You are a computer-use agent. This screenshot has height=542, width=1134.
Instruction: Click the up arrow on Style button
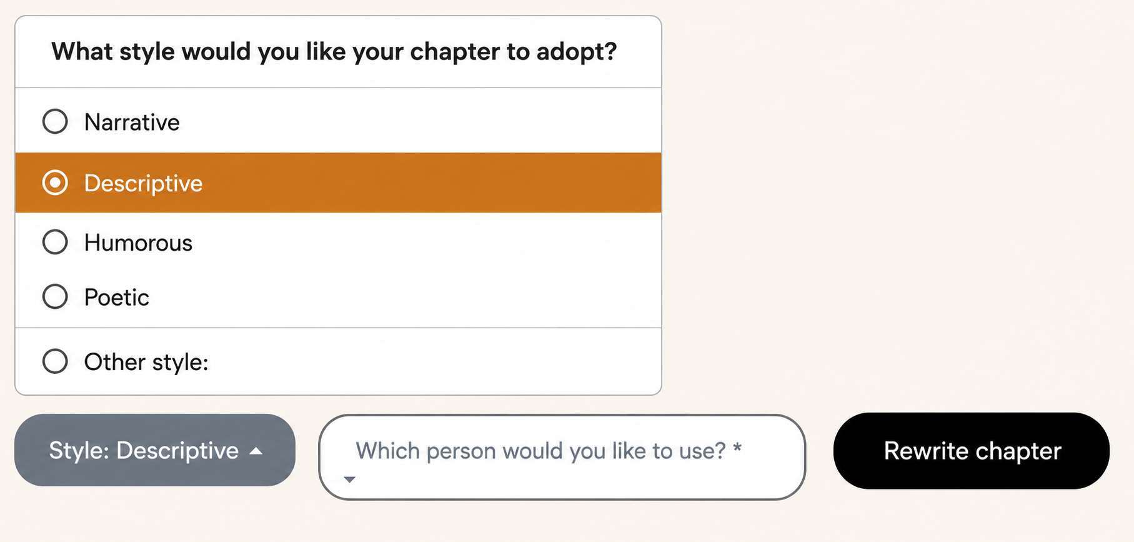tap(256, 451)
